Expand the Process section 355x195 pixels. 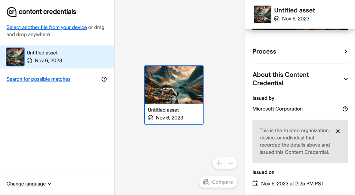[345, 52]
